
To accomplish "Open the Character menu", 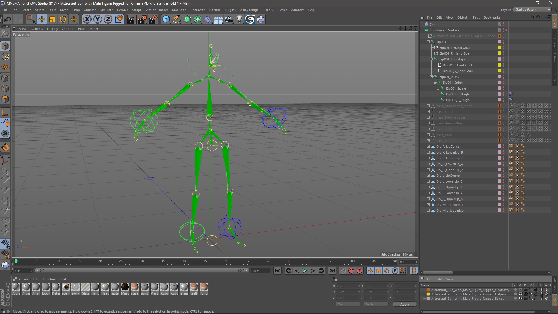I will [197, 10].
